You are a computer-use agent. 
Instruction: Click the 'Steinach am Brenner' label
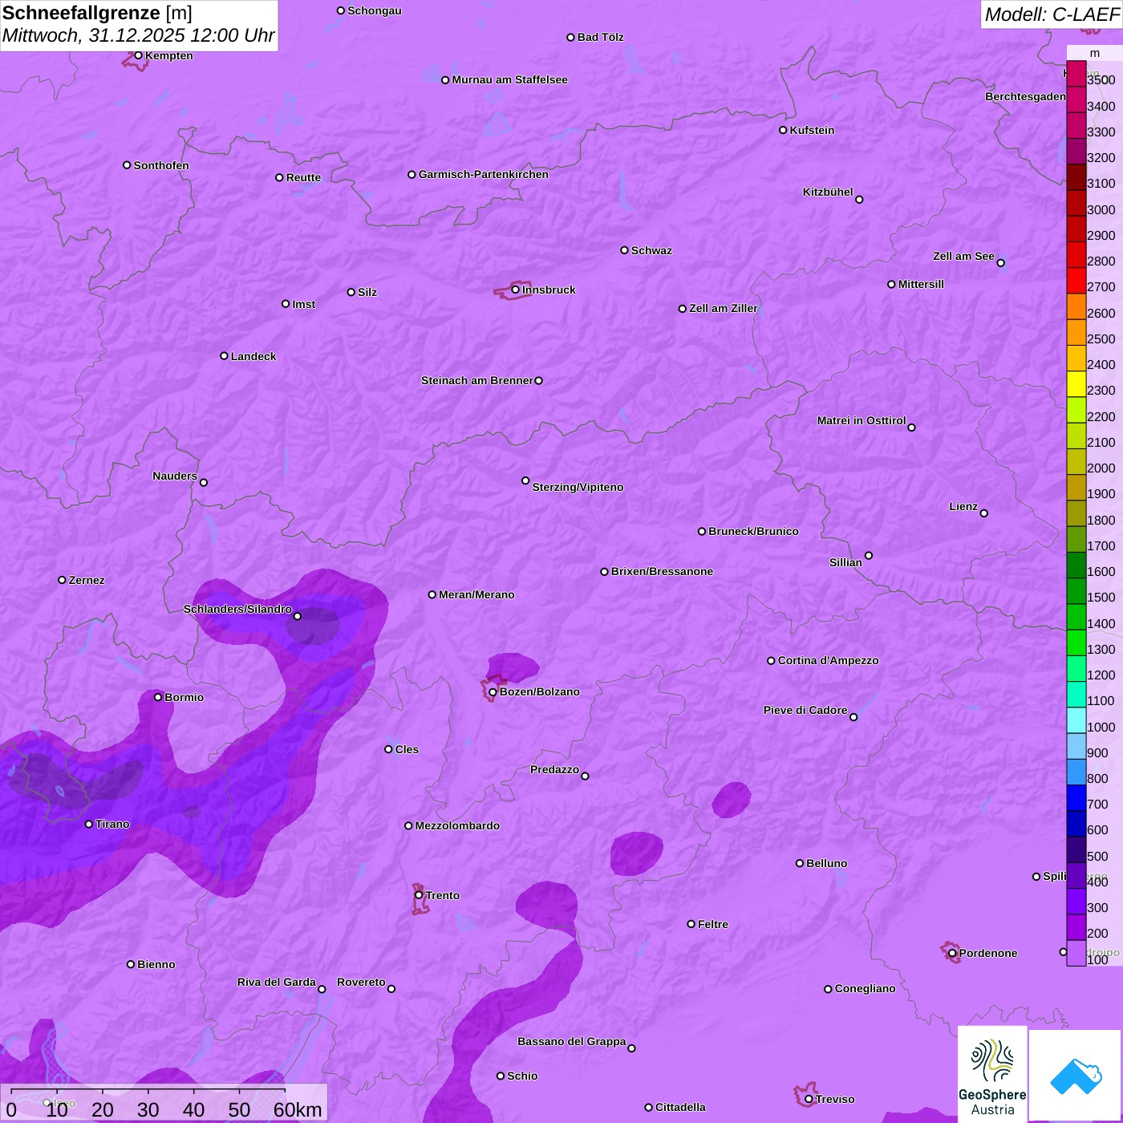point(477,380)
